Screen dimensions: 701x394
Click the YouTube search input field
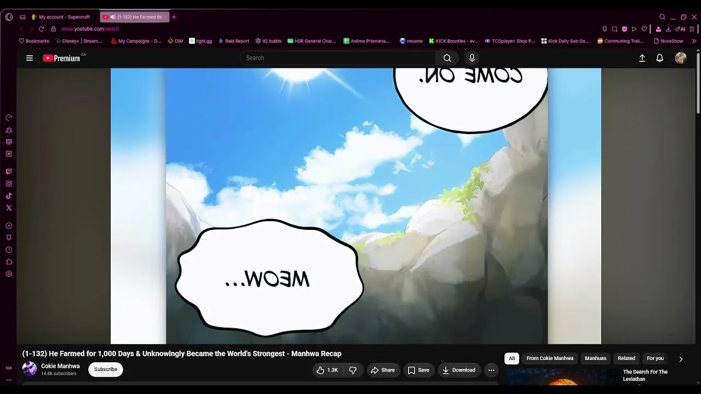click(x=338, y=58)
